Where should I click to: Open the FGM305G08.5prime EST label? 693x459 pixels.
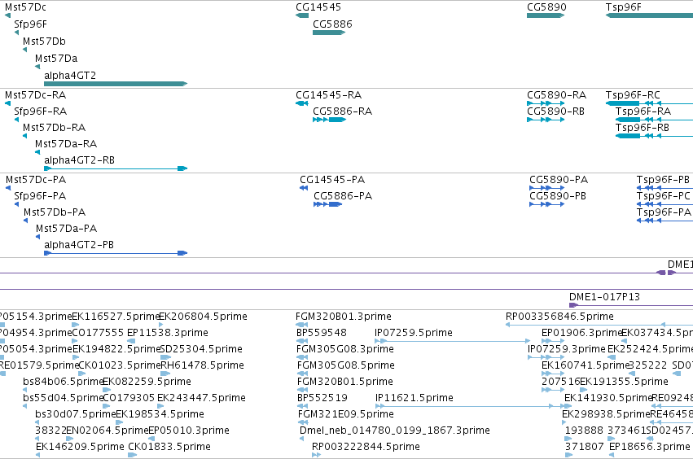pyautogui.click(x=346, y=365)
